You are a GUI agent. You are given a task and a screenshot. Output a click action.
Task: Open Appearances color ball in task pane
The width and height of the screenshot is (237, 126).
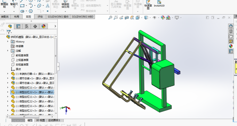[x=231, y=46]
